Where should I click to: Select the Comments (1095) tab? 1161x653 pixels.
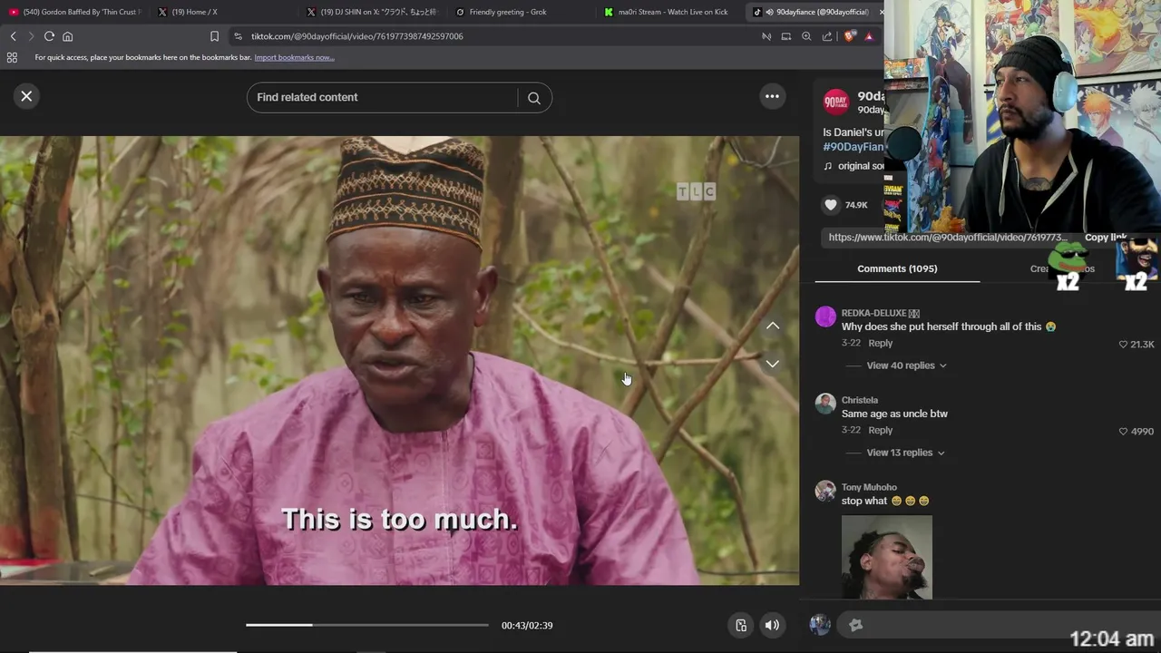click(897, 268)
